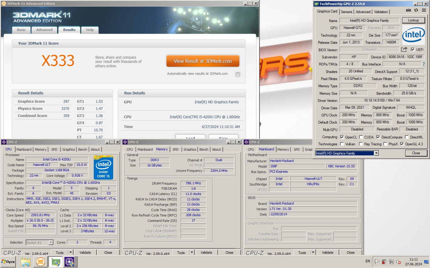The height and width of the screenshot is (268, 430).
Task: Click View Result at 3DMark.com button
Action: (x=203, y=61)
